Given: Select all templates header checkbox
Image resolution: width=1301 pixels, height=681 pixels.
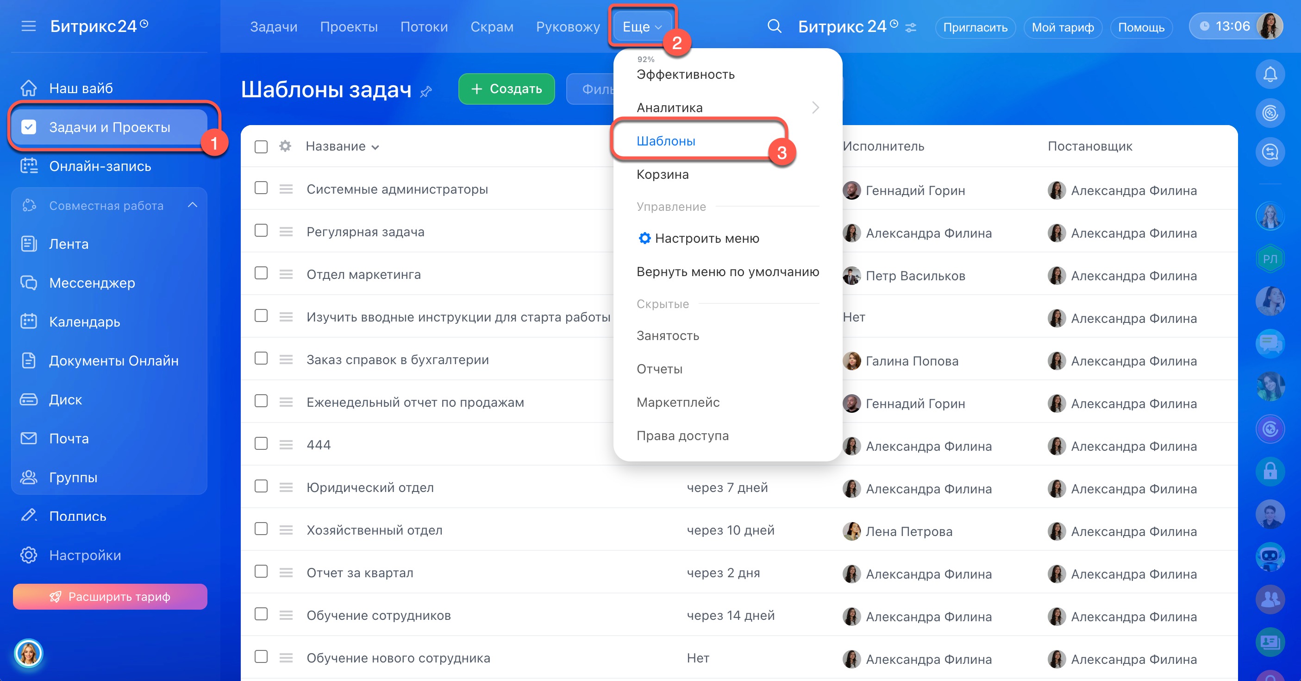Looking at the screenshot, I should 261,146.
